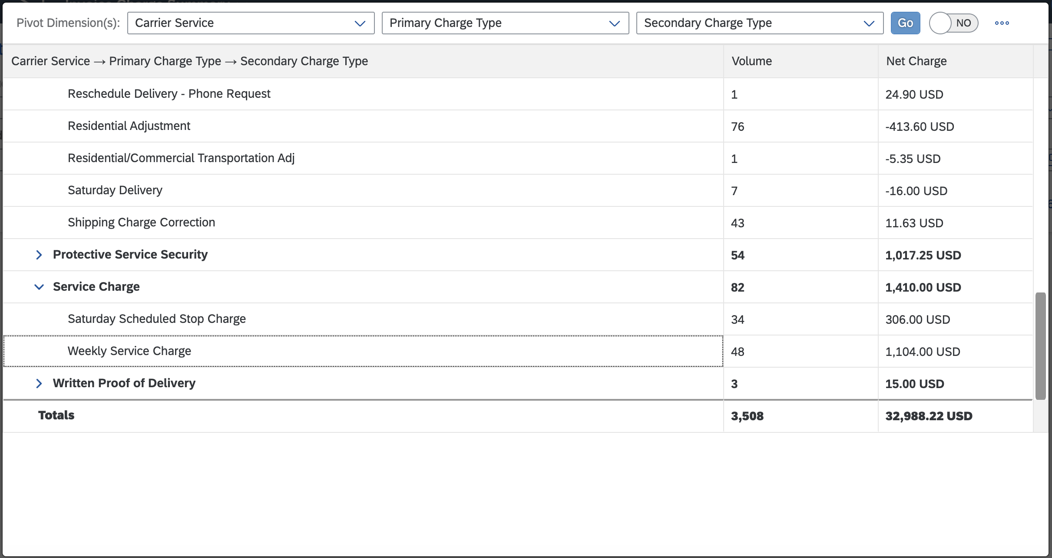Open the three-dot overflow menu

(x=1002, y=23)
